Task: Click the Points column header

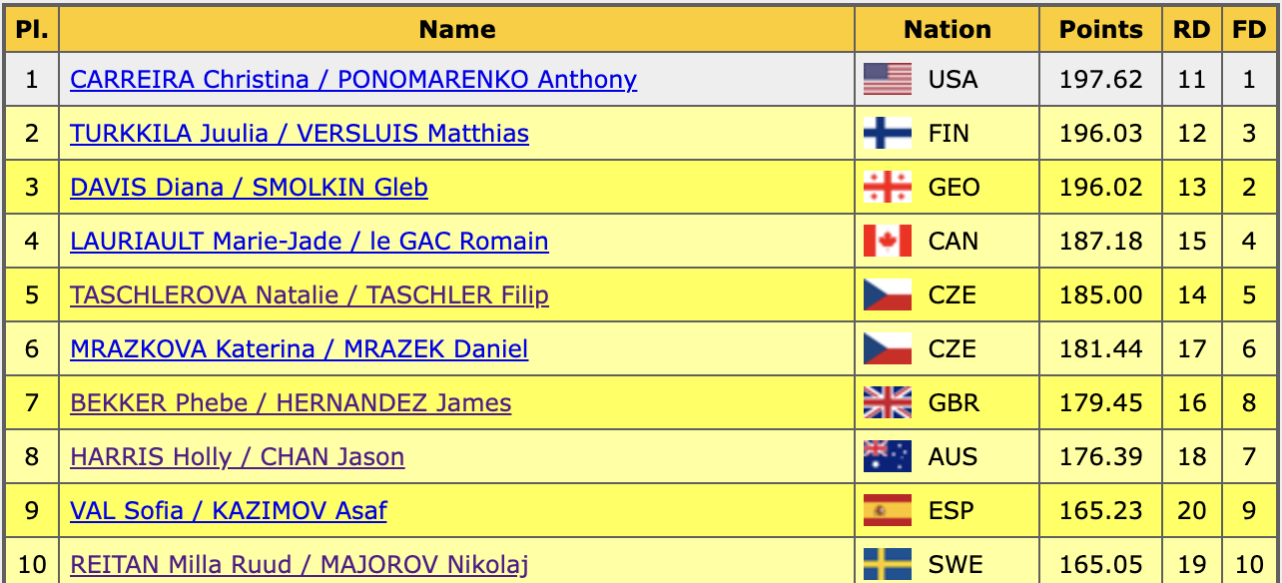Action: 1100,30
